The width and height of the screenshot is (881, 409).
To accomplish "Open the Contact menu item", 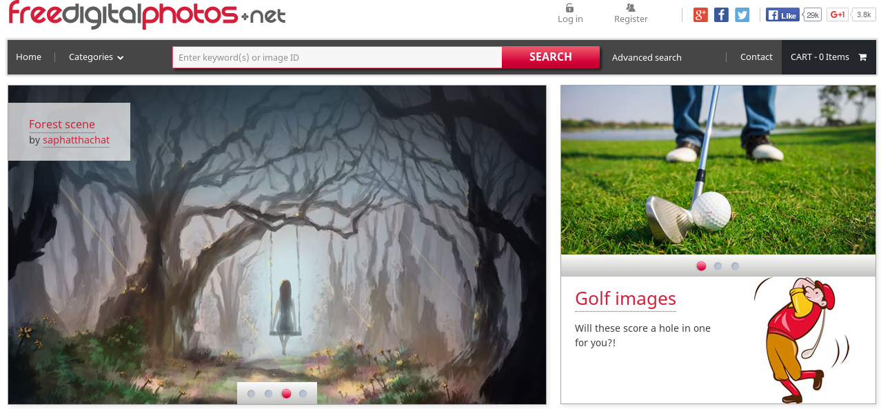I will click(x=756, y=57).
